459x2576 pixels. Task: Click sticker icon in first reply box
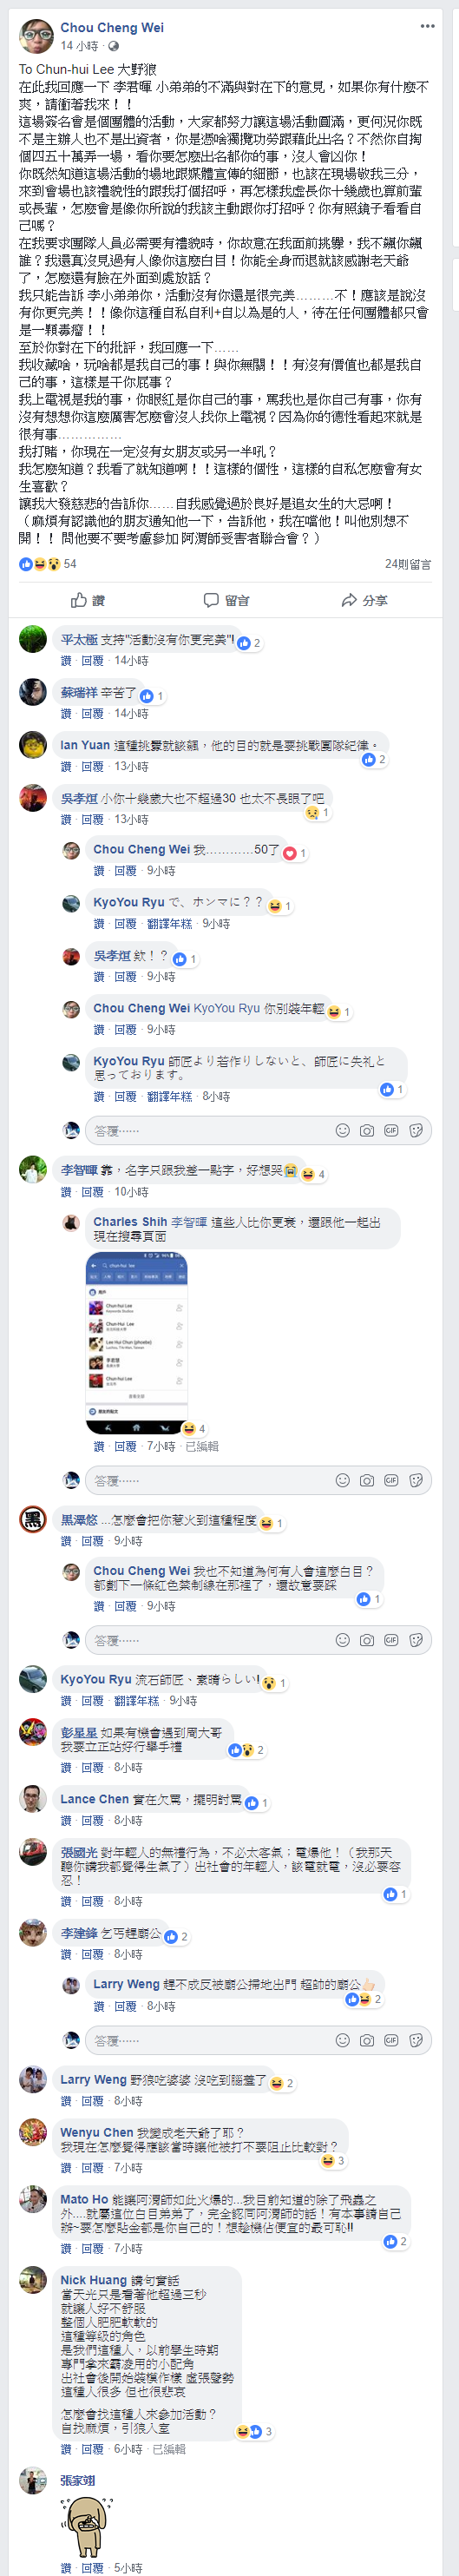416,1130
